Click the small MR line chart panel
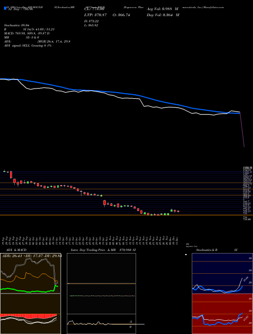This screenshot has width=253, height=334. pyautogui.click(x=101, y=324)
